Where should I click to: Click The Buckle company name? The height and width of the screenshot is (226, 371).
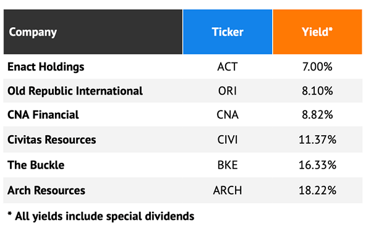[x=36, y=165]
